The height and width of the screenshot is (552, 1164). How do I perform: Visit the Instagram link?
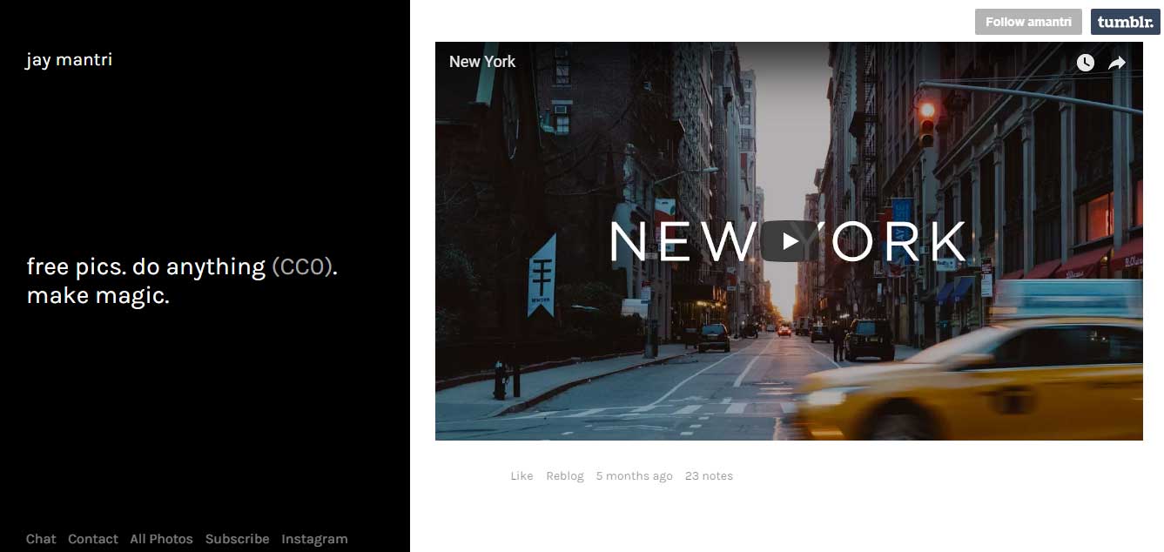tap(314, 539)
